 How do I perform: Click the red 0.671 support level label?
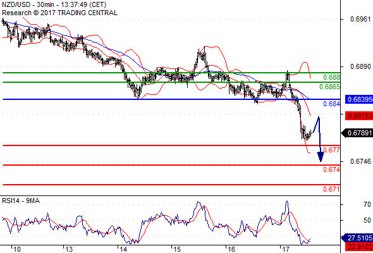(x=331, y=189)
